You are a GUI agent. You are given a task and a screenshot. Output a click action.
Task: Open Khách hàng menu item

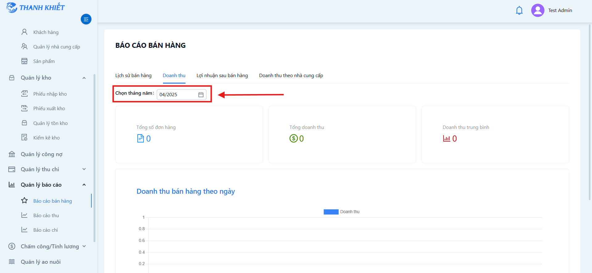pyautogui.click(x=46, y=32)
